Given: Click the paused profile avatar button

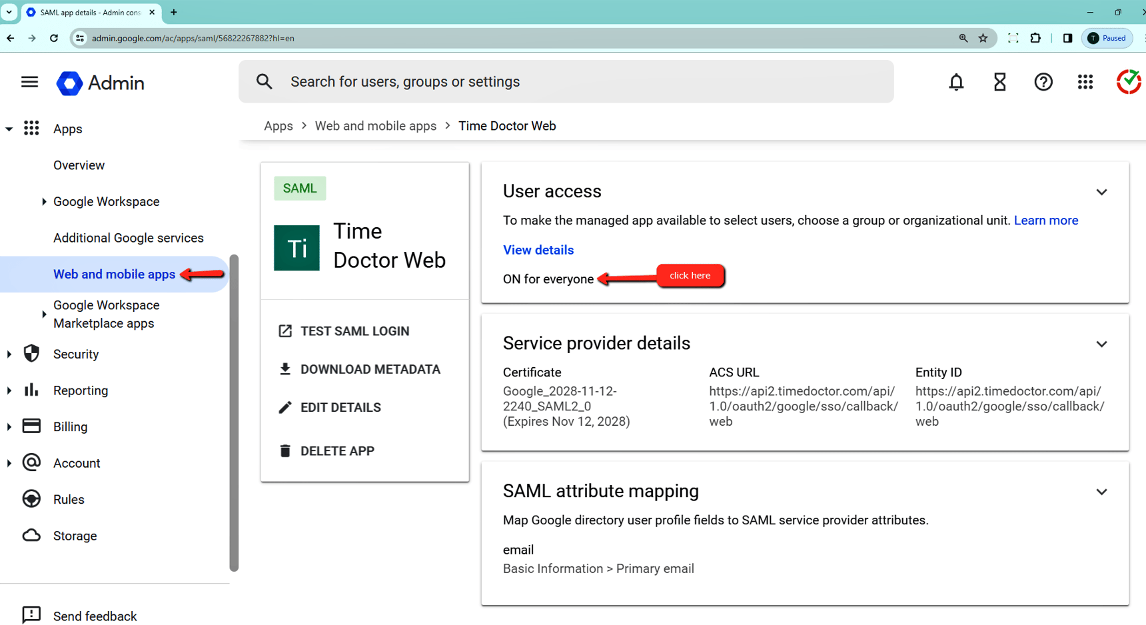Looking at the screenshot, I should tap(1107, 38).
